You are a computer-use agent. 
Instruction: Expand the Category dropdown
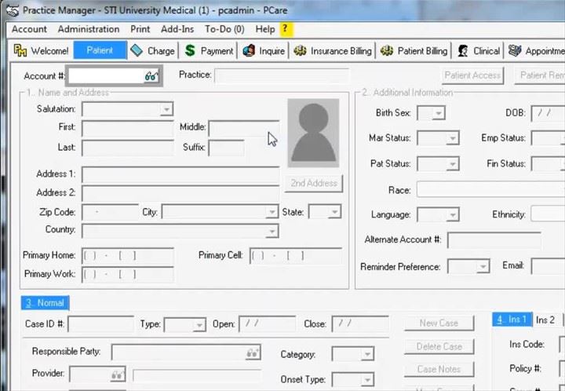367,354
